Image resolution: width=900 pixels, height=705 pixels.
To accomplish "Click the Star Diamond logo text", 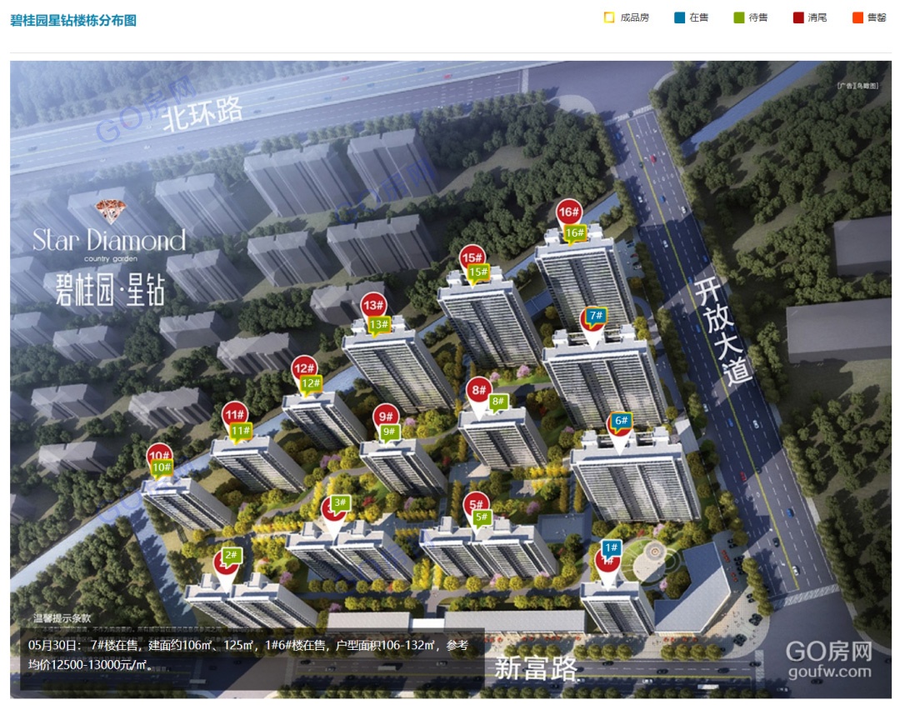I will coord(109,240).
